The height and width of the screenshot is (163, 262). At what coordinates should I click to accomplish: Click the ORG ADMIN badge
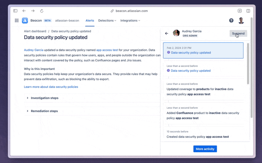(190, 36)
